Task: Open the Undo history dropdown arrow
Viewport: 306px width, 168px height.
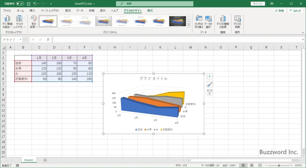Action: click(38, 4)
